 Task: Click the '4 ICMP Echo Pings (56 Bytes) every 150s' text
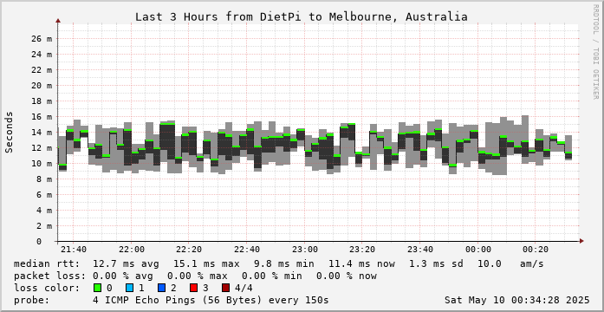[211, 300]
